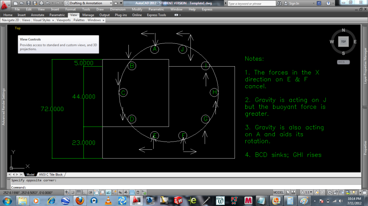Viewport: 368px width, 206px height.
Task: Open the Draw menu
Action: (100, 9)
